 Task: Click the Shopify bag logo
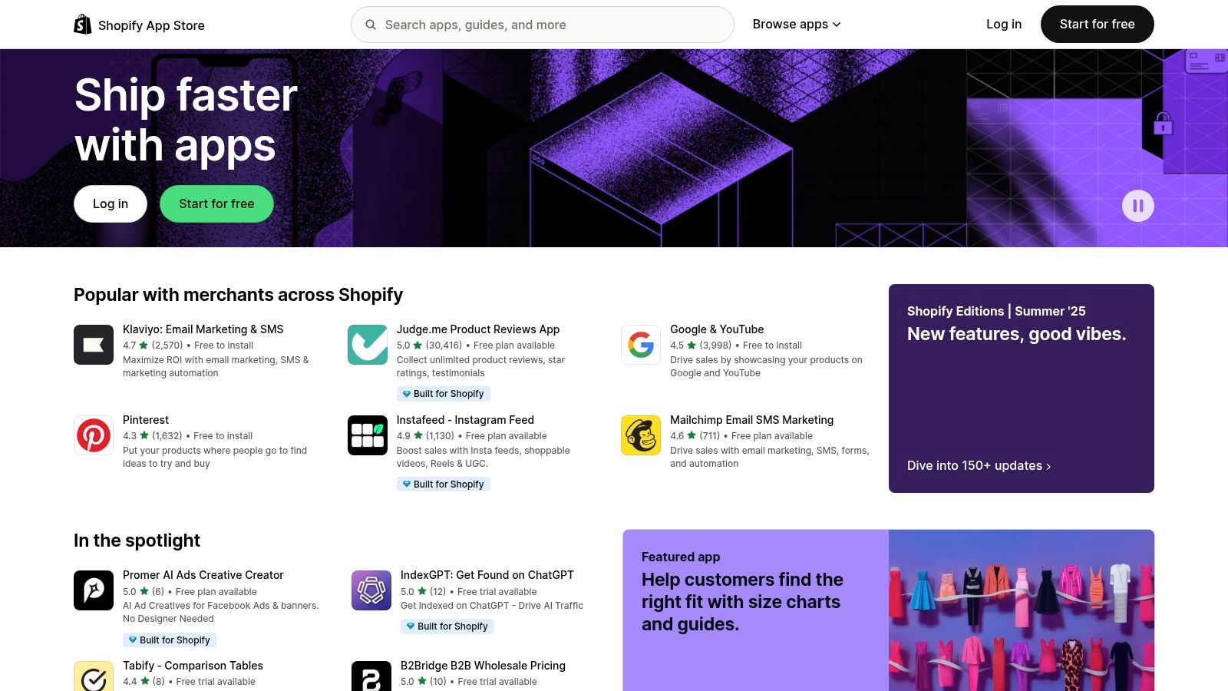pyautogui.click(x=82, y=24)
